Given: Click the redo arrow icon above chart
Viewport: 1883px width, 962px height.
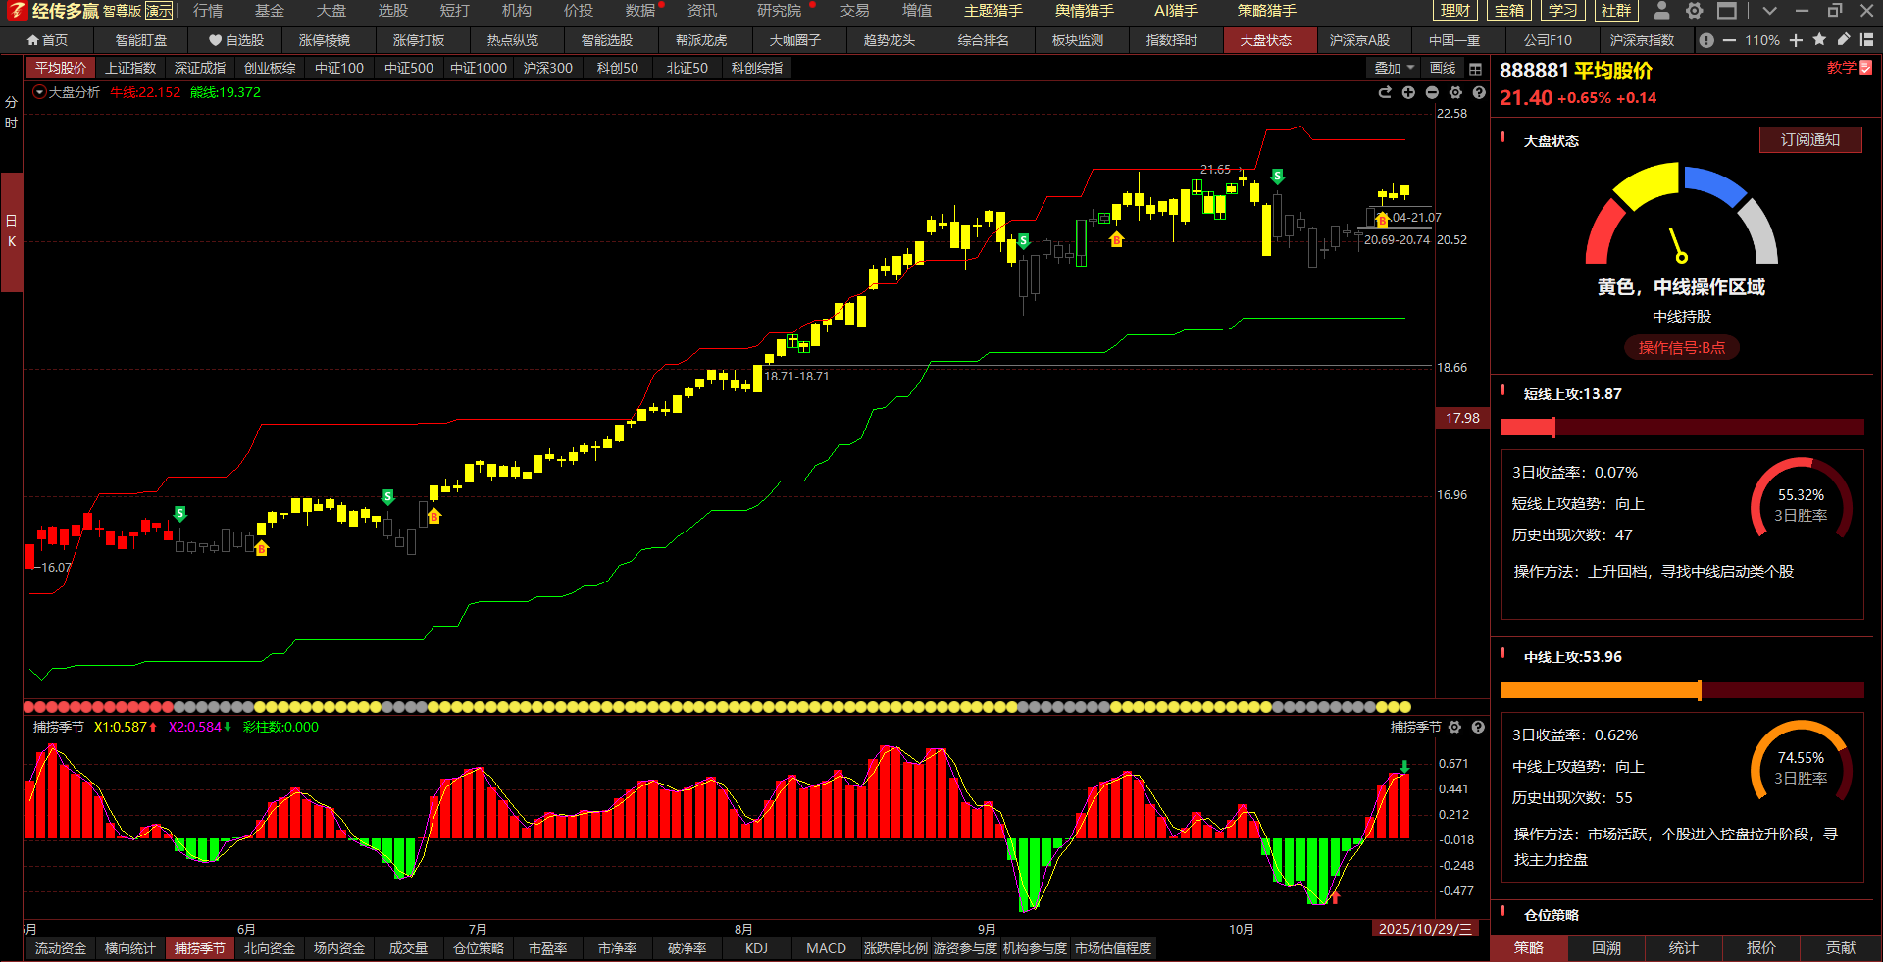Looking at the screenshot, I should [x=1385, y=92].
